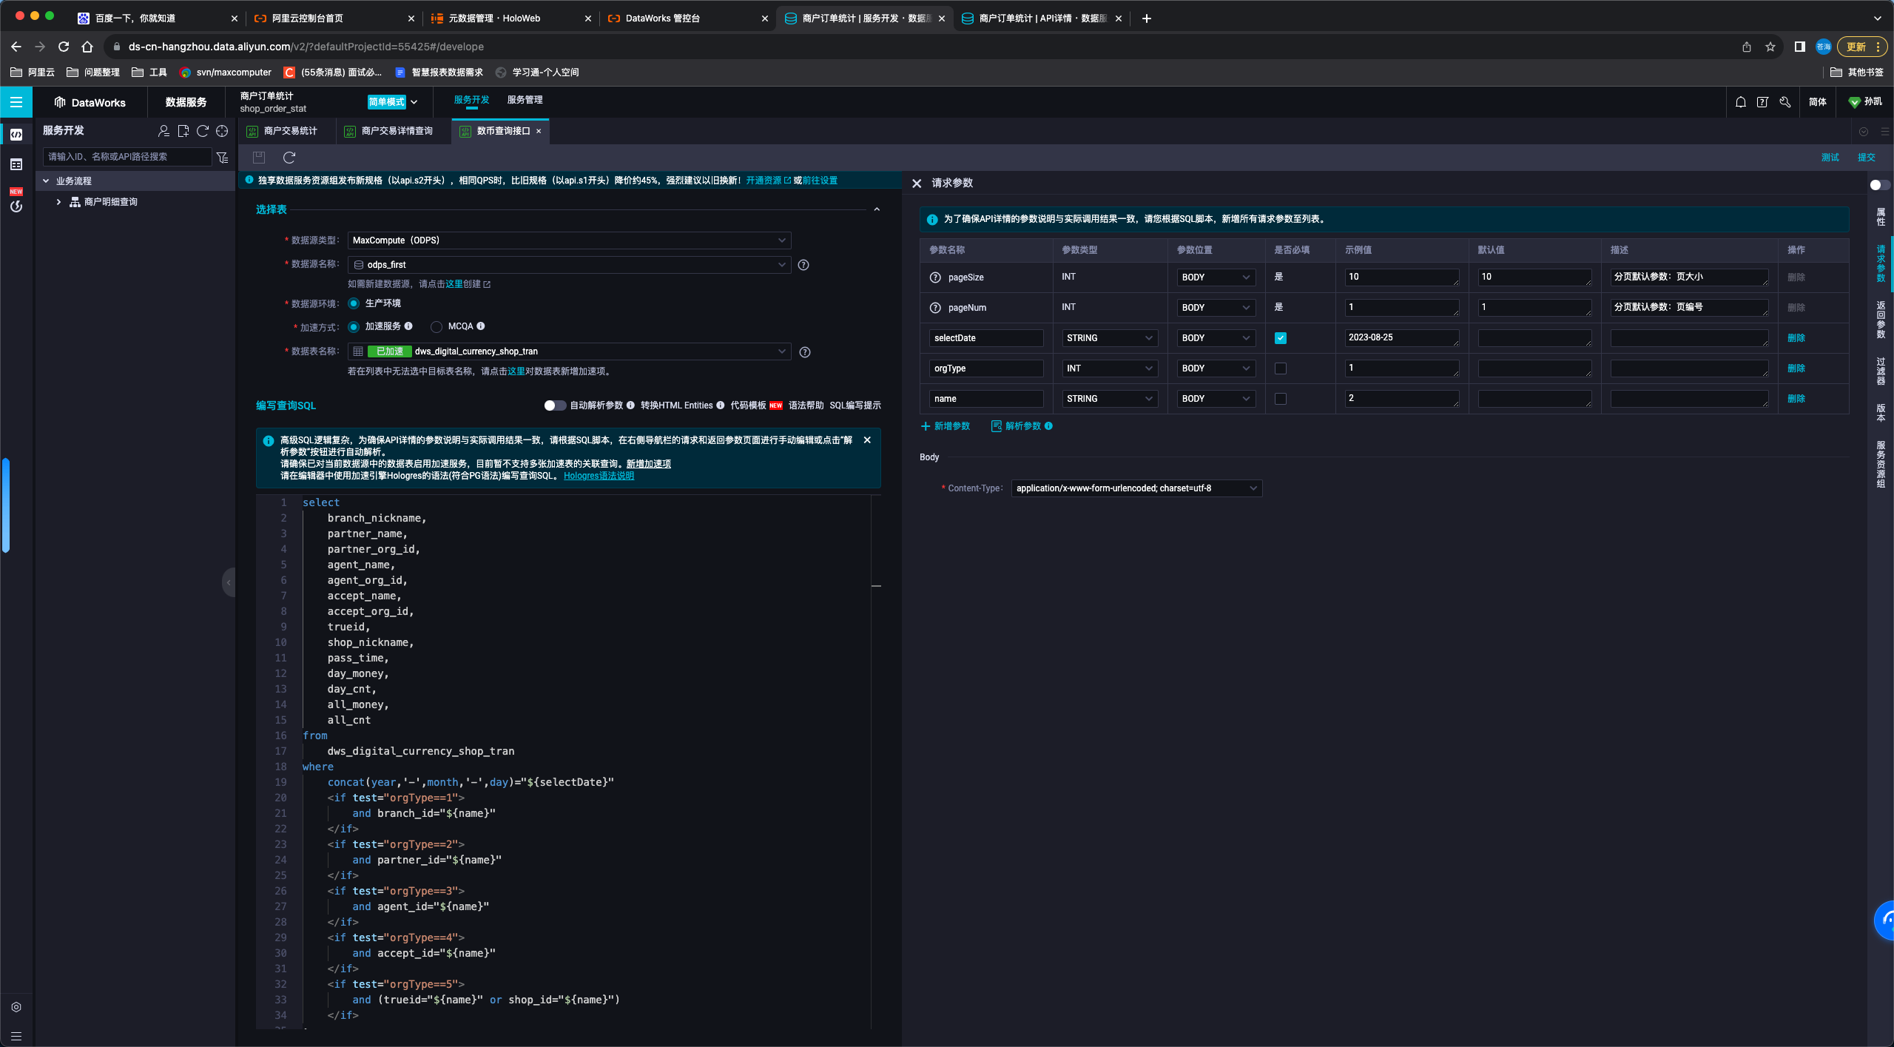Click 测试 button
1894x1047 pixels.
(1830, 157)
